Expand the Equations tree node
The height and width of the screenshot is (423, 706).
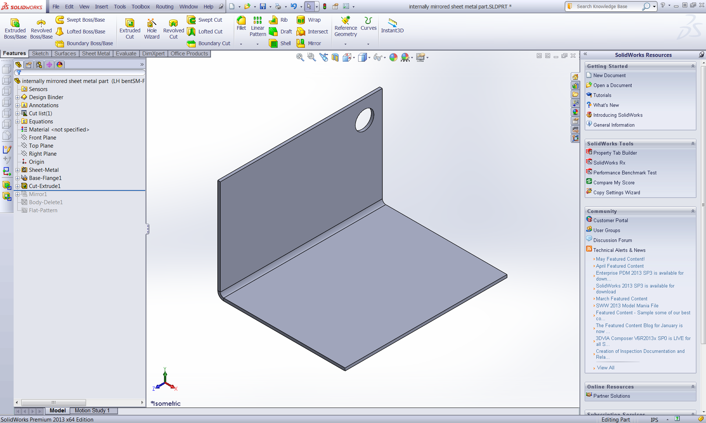pos(17,122)
